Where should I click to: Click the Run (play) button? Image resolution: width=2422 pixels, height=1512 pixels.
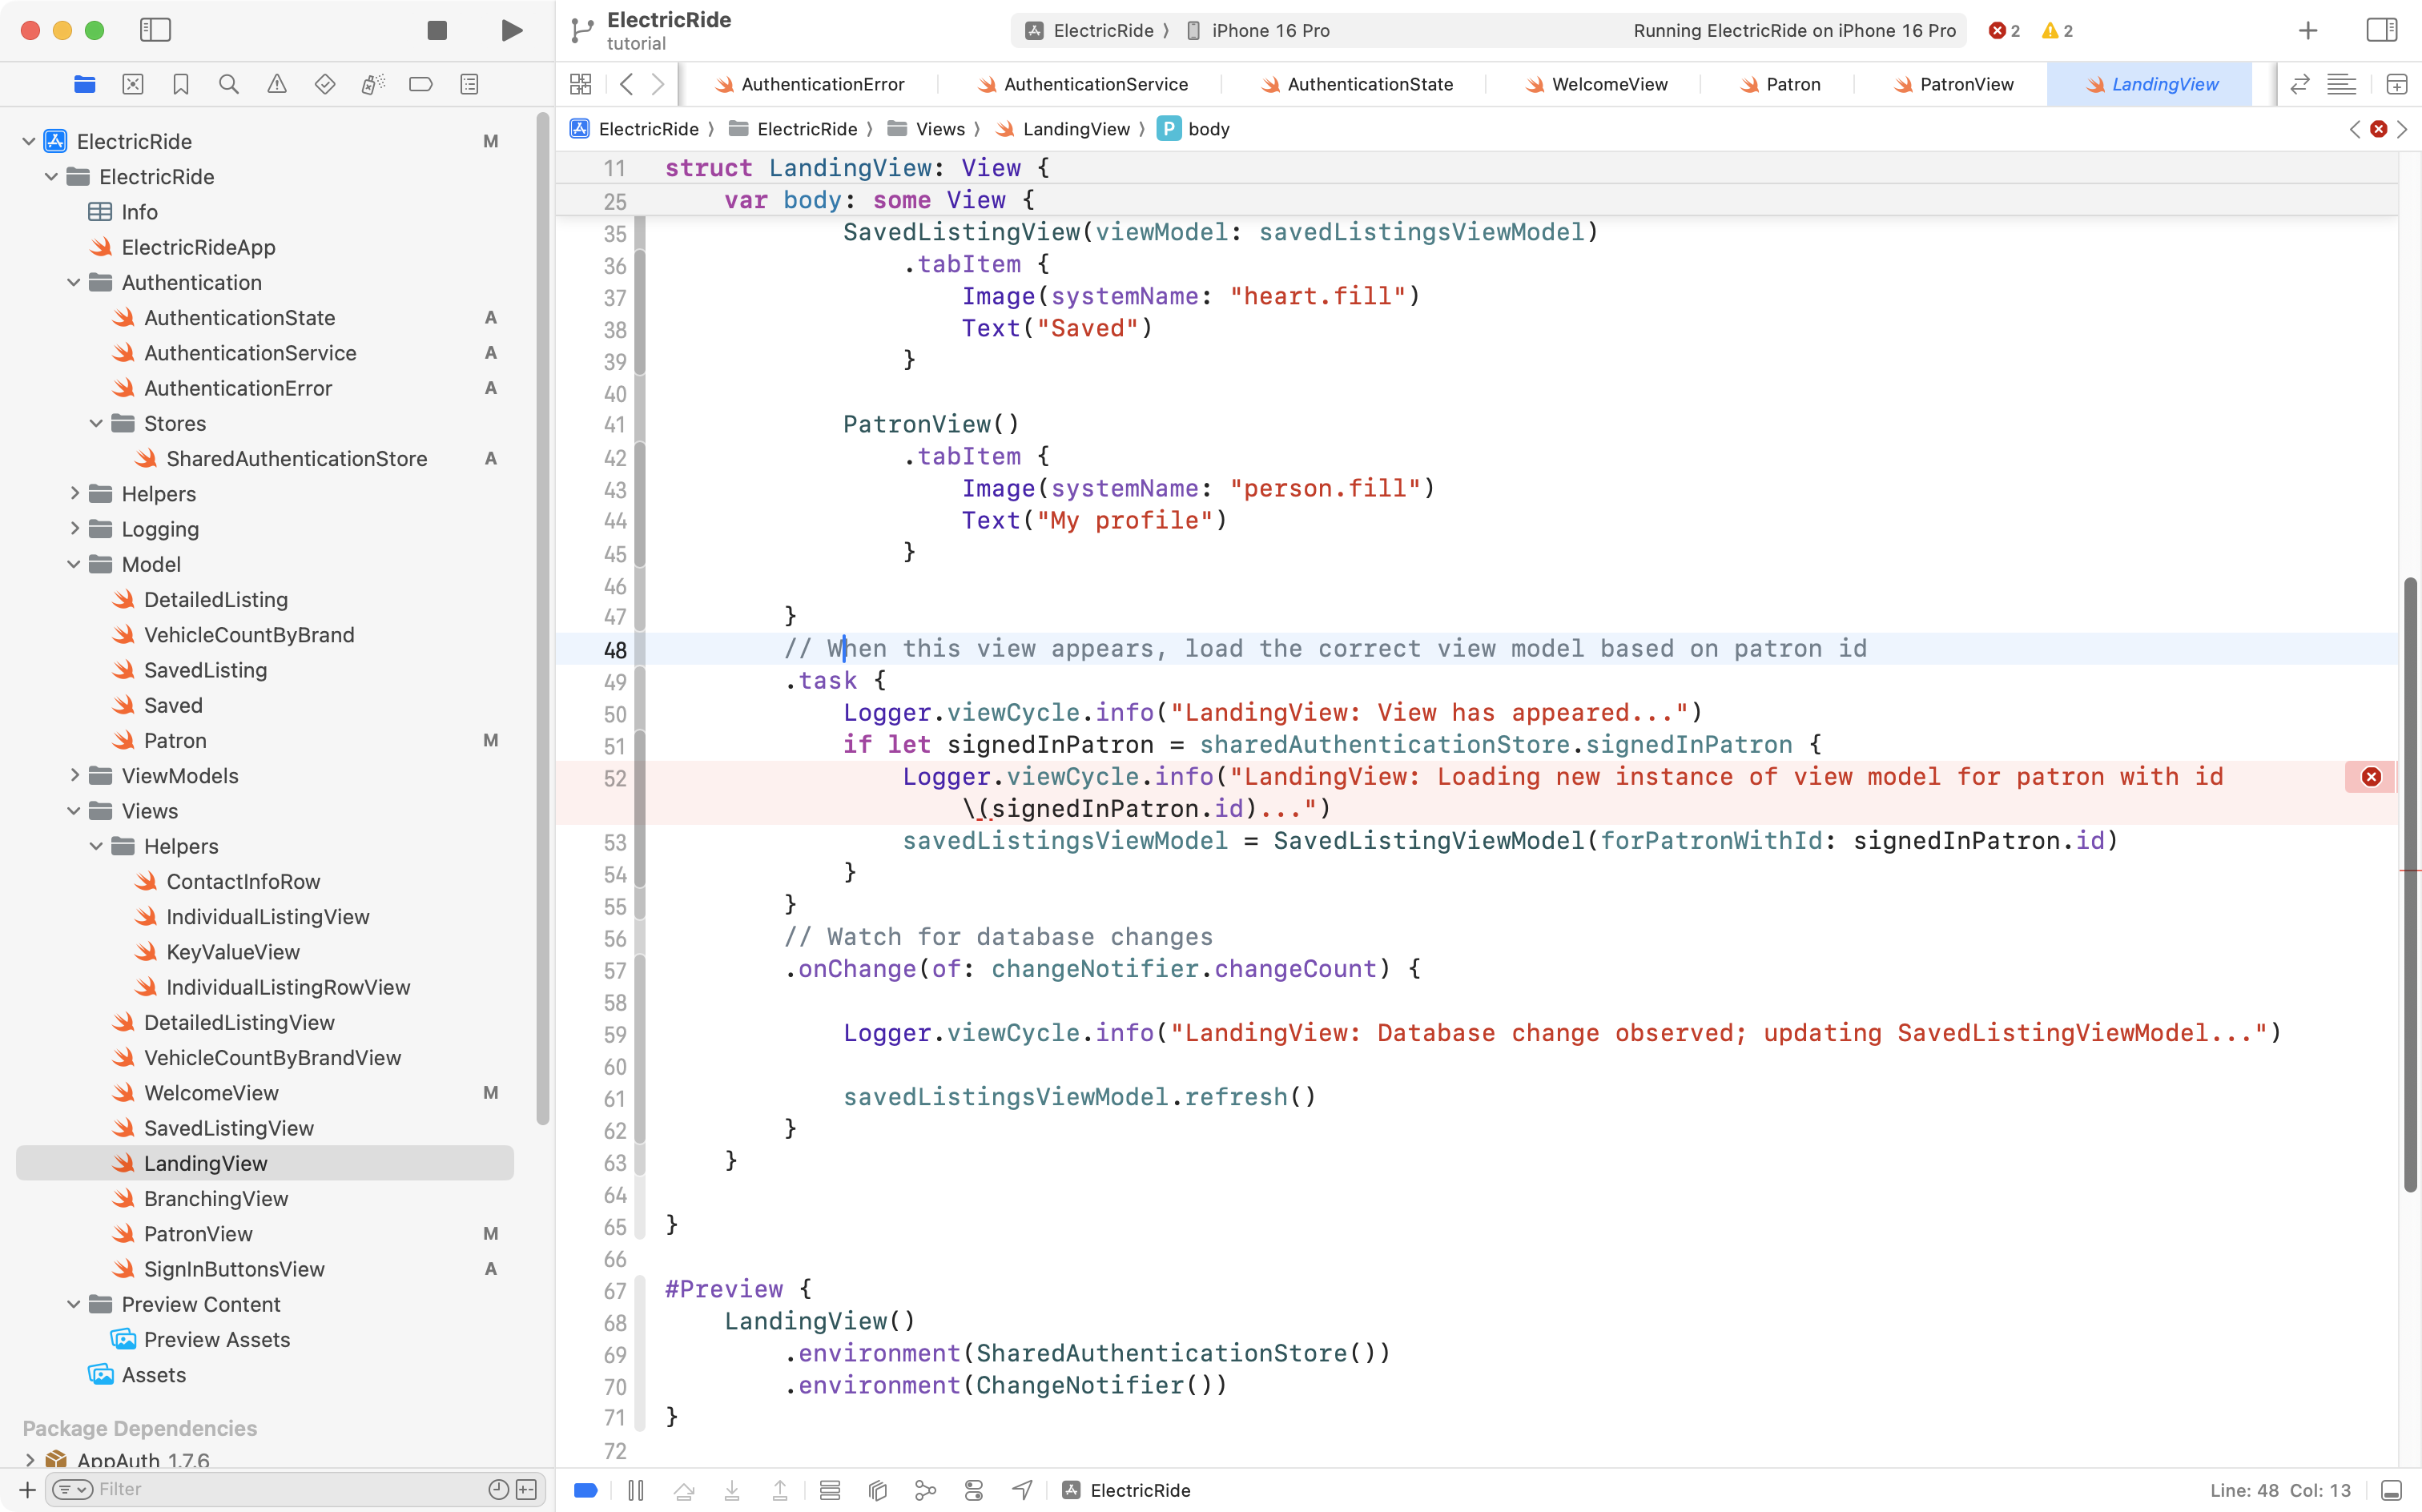click(x=511, y=30)
